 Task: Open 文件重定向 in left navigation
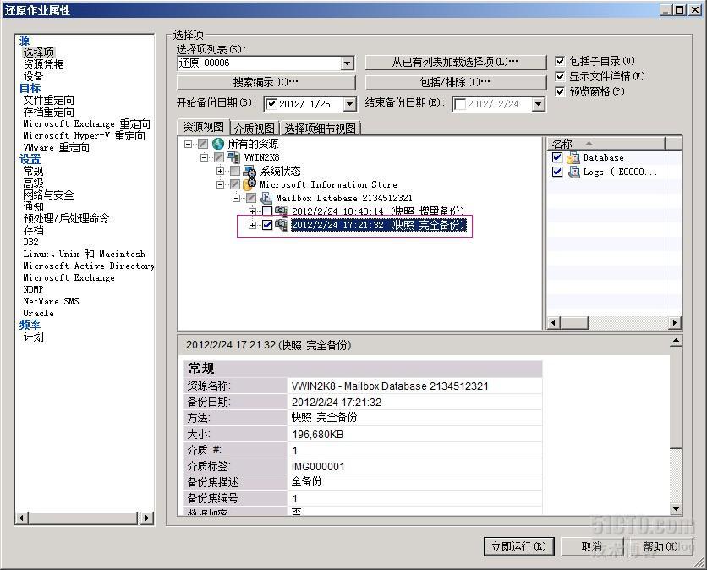click(x=49, y=100)
